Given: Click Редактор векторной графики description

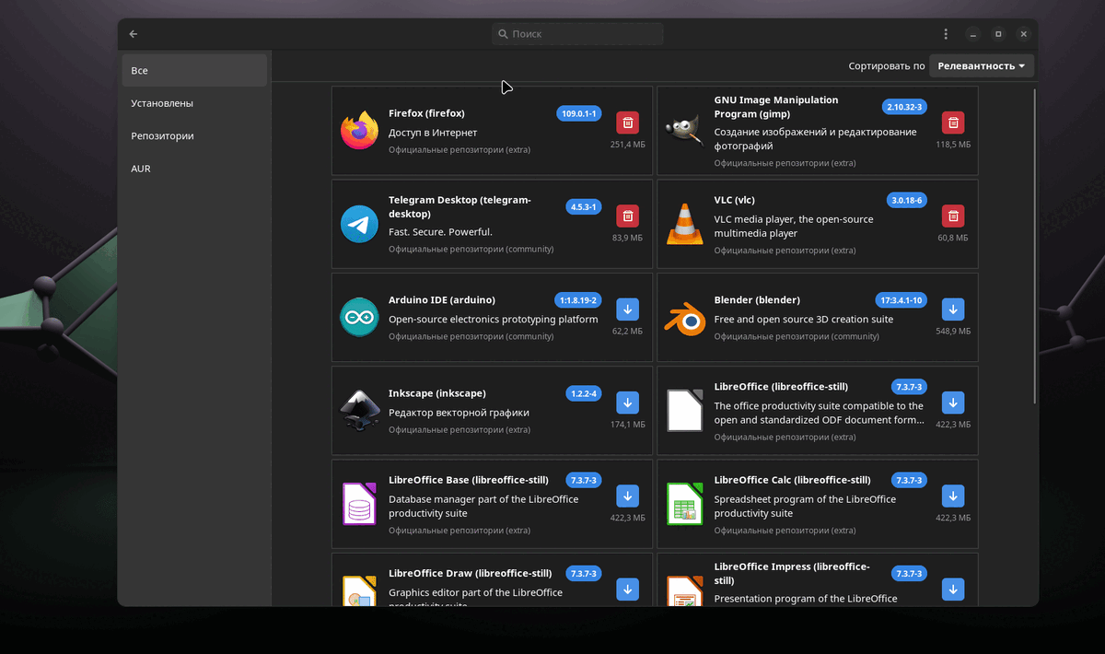Looking at the screenshot, I should [x=459, y=413].
